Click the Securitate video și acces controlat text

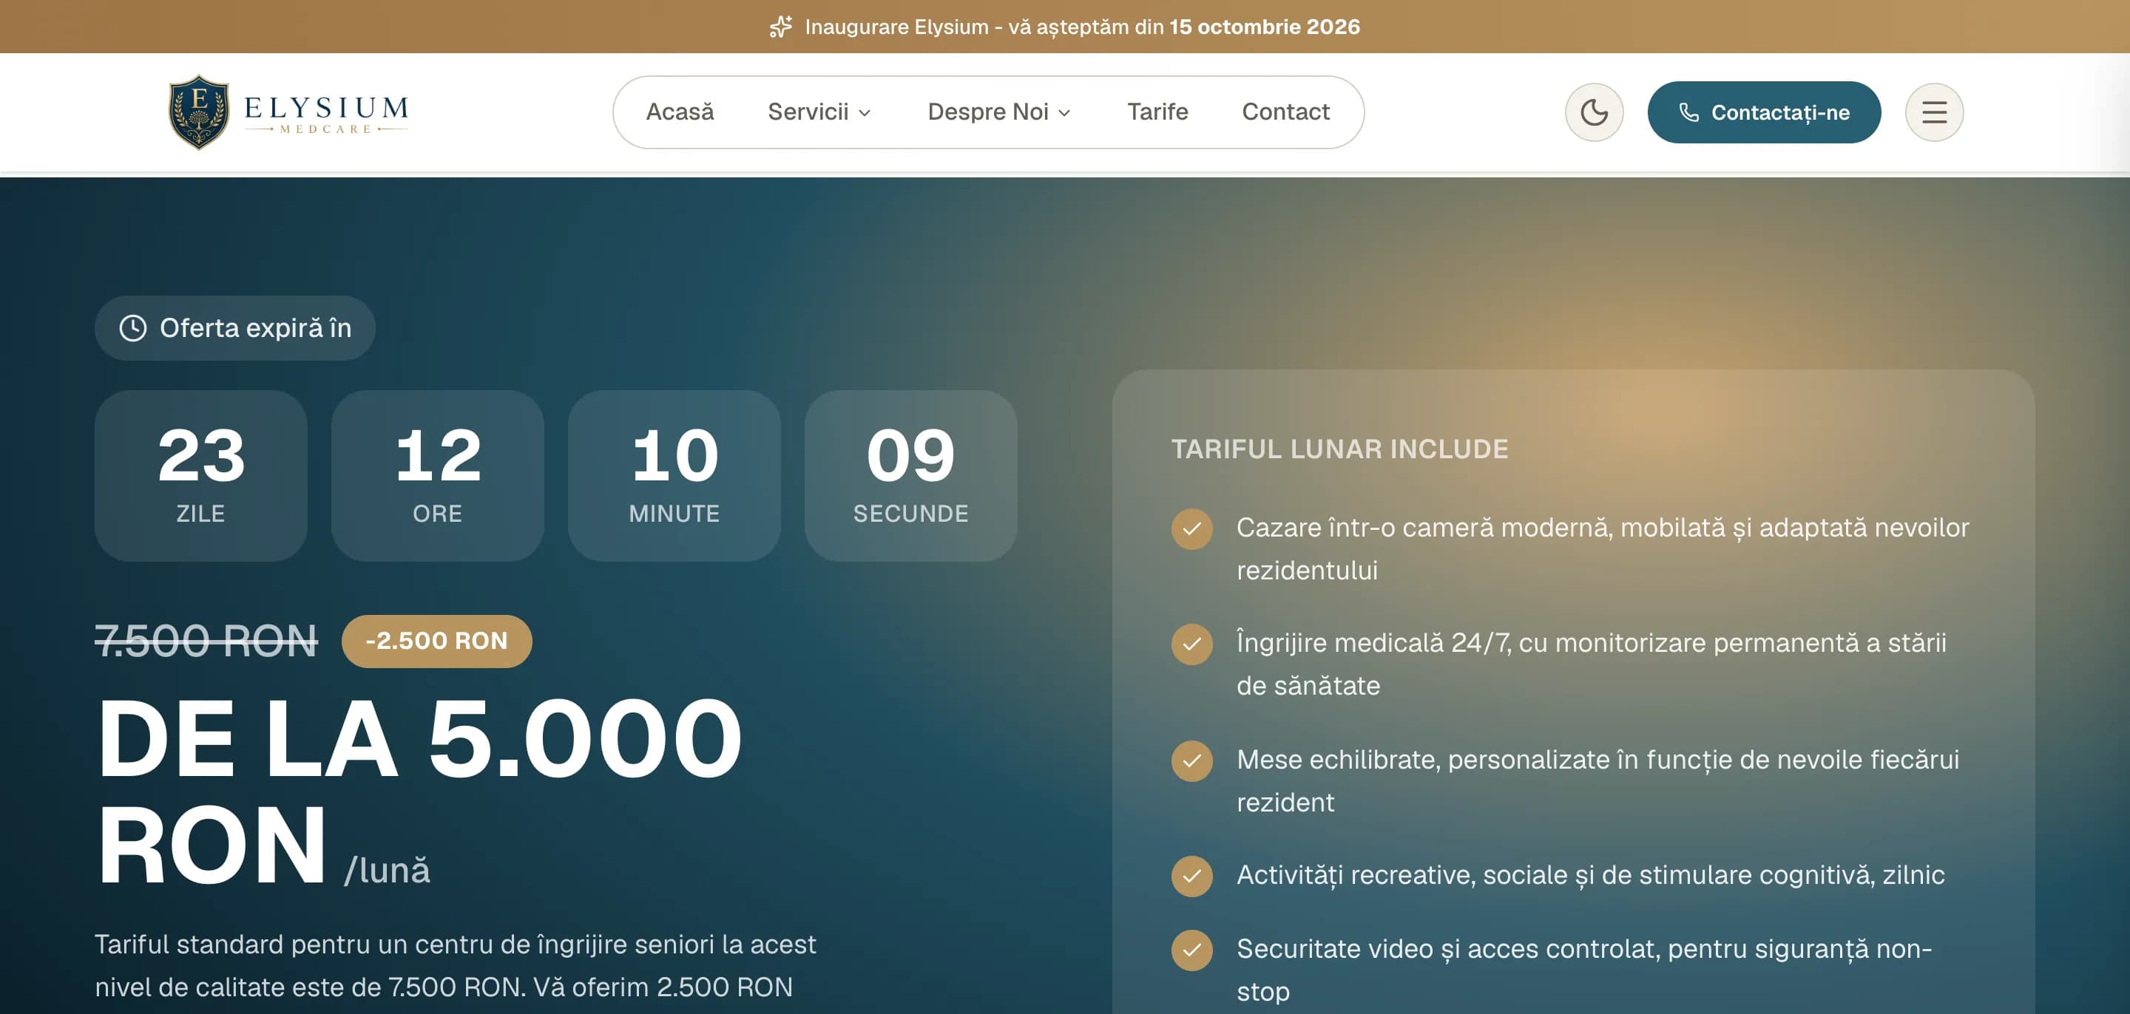point(1584,970)
